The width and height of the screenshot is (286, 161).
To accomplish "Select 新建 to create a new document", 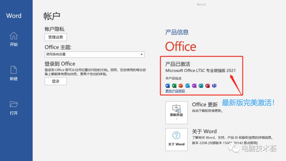I will [x=14, y=73].
